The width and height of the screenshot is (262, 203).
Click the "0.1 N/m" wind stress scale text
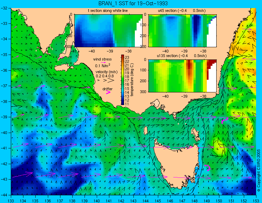[x=102, y=65]
